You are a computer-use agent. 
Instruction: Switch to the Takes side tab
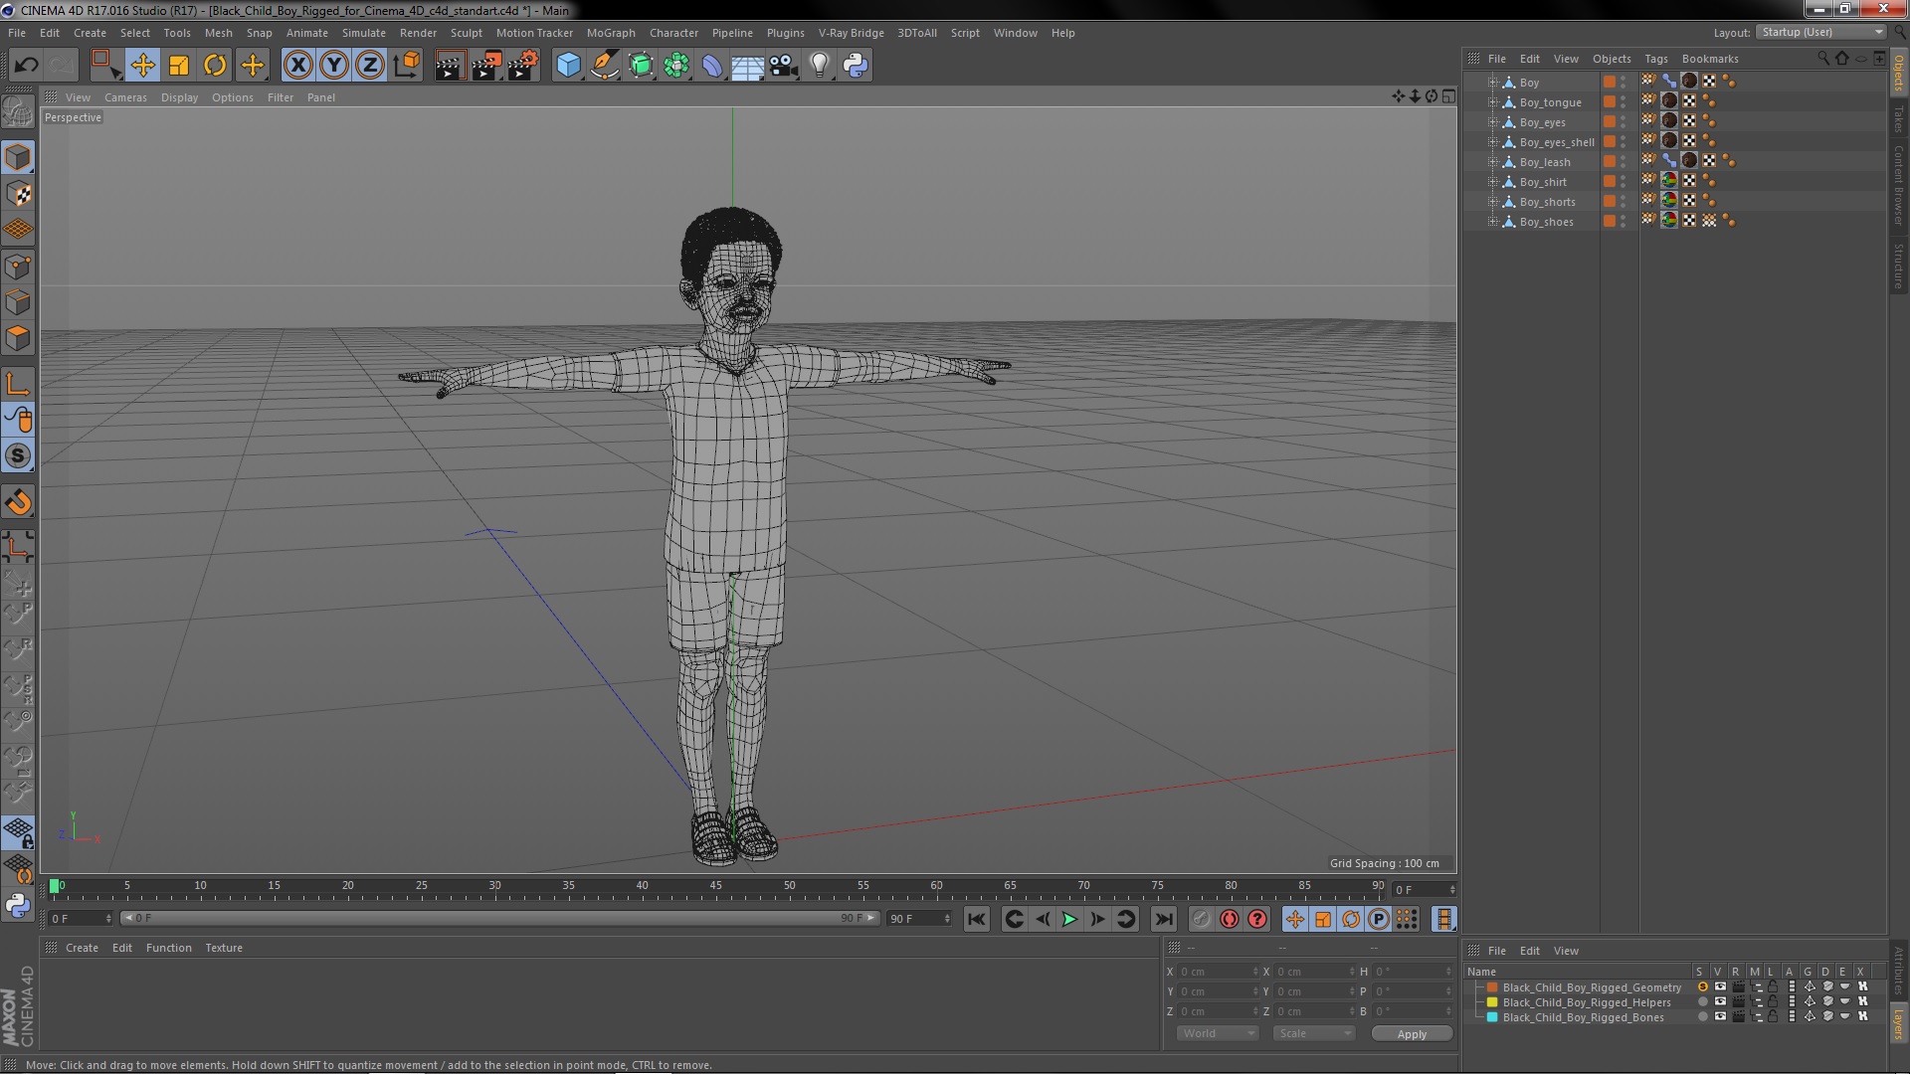point(1899,119)
